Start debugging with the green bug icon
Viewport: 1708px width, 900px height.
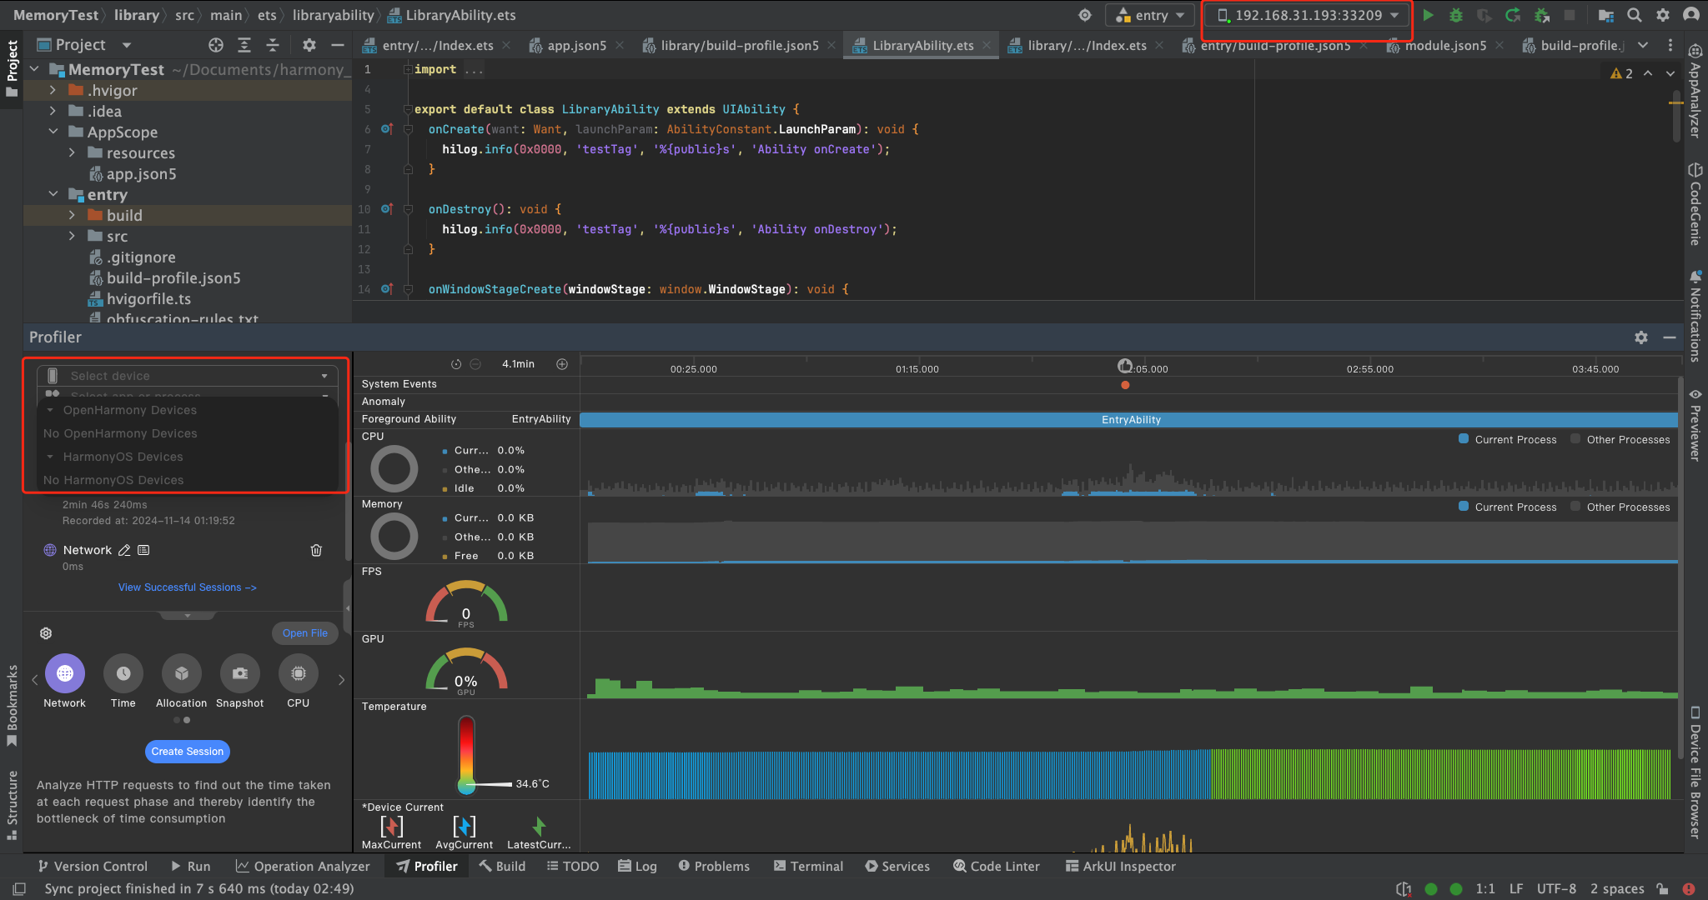[x=1456, y=15]
